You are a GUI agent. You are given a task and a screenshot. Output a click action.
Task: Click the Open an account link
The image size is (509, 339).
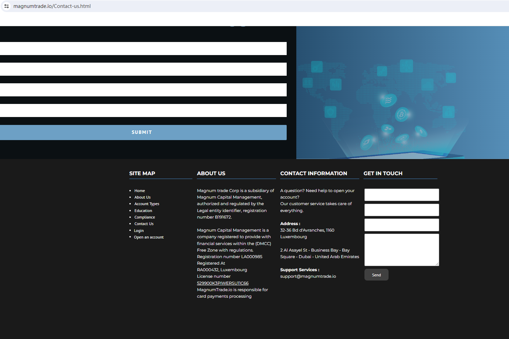click(149, 237)
